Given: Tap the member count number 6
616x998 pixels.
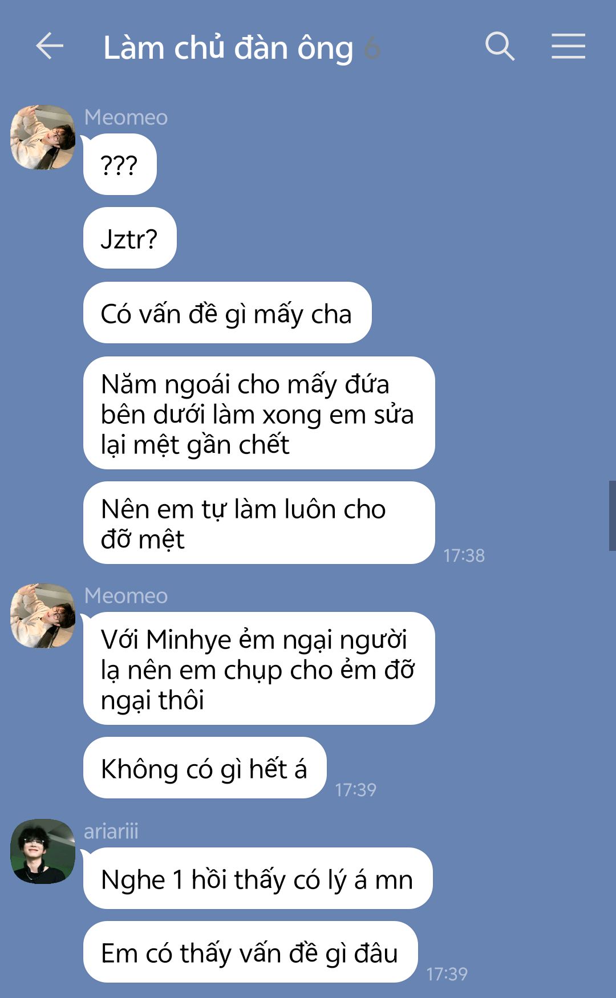Looking at the screenshot, I should (x=372, y=48).
